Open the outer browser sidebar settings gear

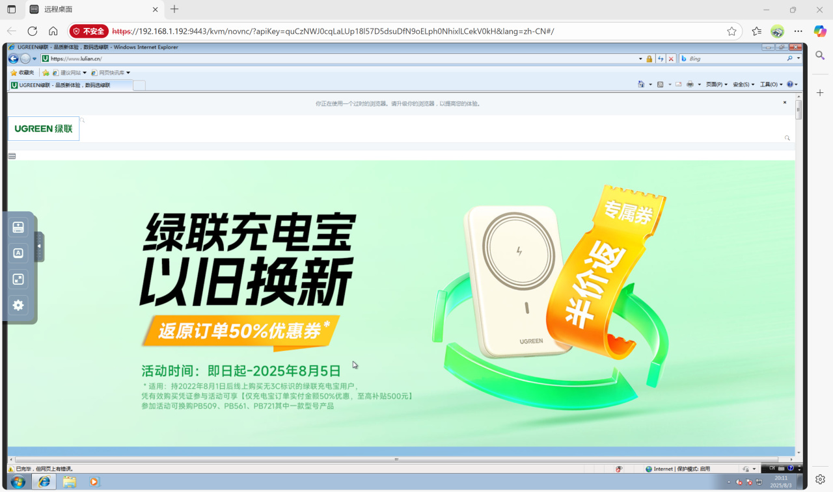(820, 479)
